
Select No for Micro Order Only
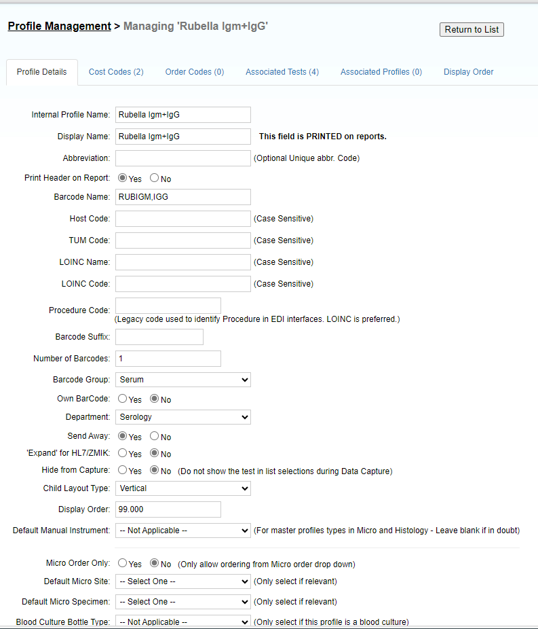coord(154,563)
